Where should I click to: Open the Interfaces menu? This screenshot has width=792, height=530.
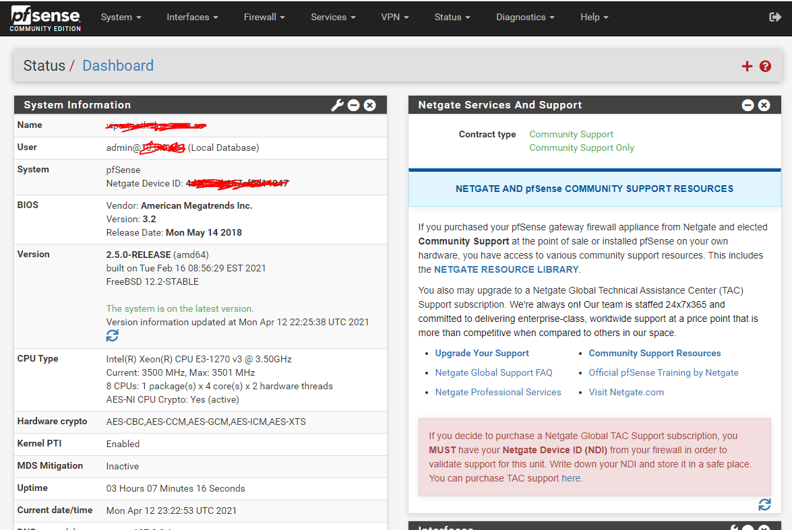coord(193,17)
